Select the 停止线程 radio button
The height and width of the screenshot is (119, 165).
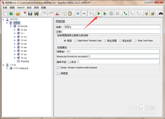[x=105, y=41]
